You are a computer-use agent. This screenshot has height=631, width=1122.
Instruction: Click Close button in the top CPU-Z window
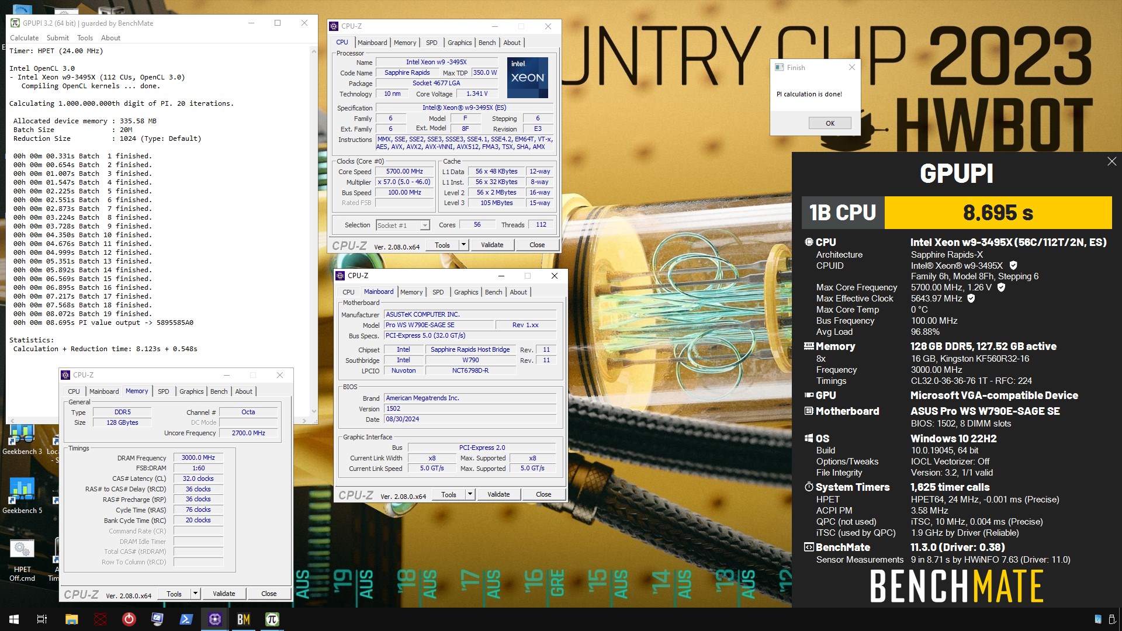(x=537, y=245)
